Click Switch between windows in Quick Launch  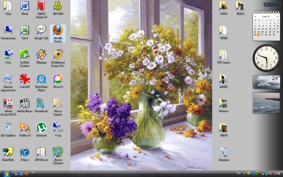tap(21, 174)
